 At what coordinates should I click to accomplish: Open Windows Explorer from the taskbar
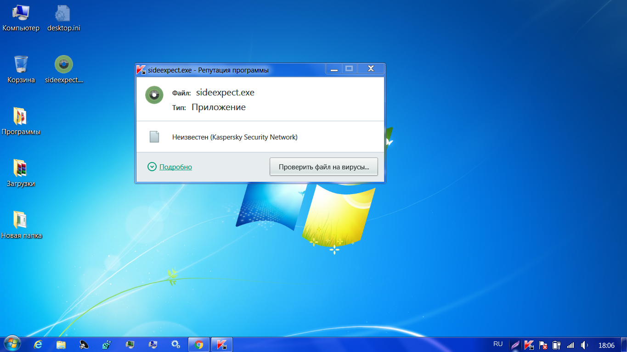click(x=61, y=345)
